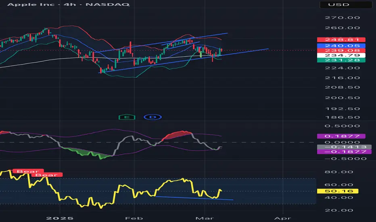Click the second lower 'Bear' divergence label
Image resolution: width=376 pixels, height=222 pixels.
[x=47, y=175]
